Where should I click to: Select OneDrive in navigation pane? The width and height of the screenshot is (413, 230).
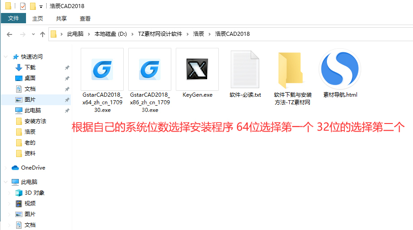point(33,168)
